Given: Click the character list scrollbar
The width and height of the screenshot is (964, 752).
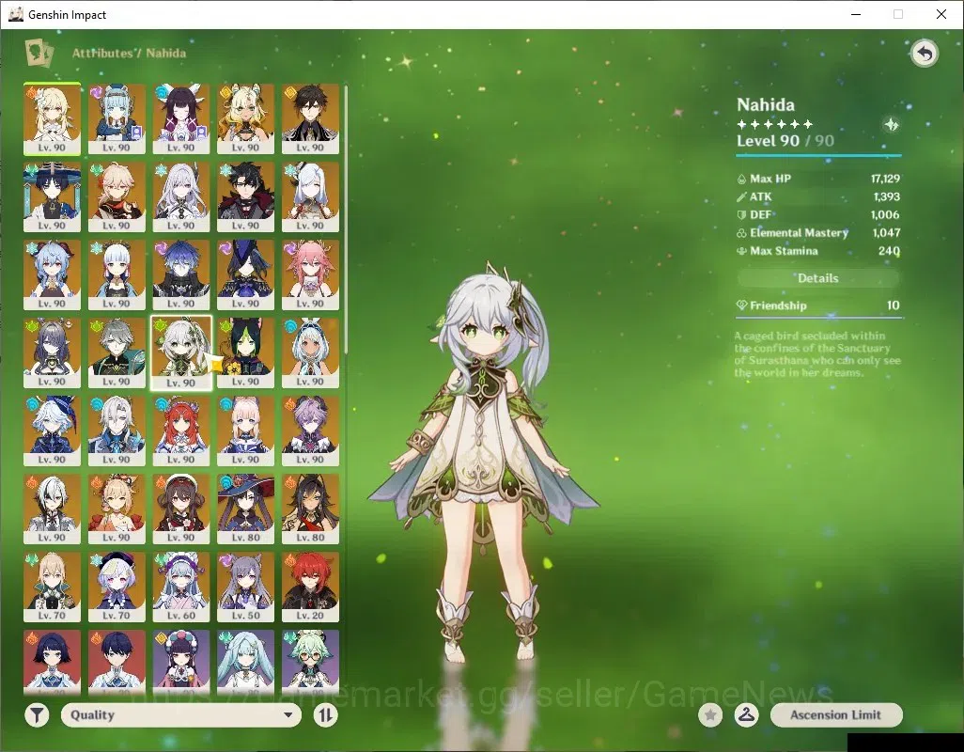Looking at the screenshot, I should coord(346,220).
